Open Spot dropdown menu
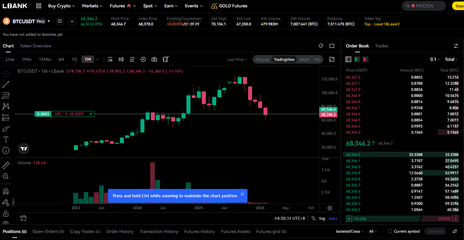This screenshot has width=464, height=240. tap(150, 6)
